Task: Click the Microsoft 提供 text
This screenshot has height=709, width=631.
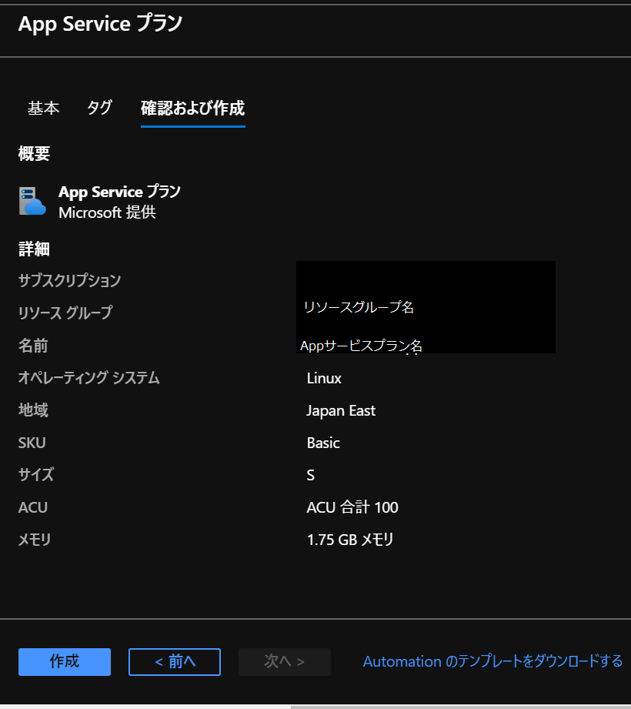Action: point(107,212)
